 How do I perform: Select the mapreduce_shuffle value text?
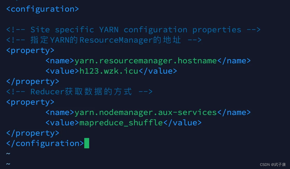121,123
